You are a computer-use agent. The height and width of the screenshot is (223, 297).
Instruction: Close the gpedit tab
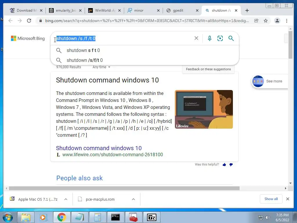coord(197,10)
